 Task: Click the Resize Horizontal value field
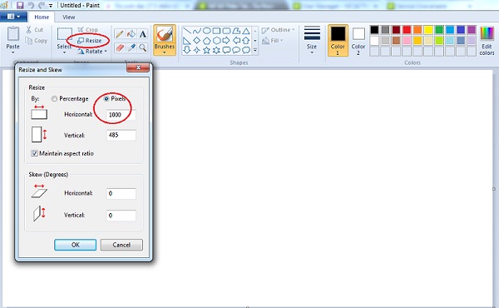coord(121,115)
